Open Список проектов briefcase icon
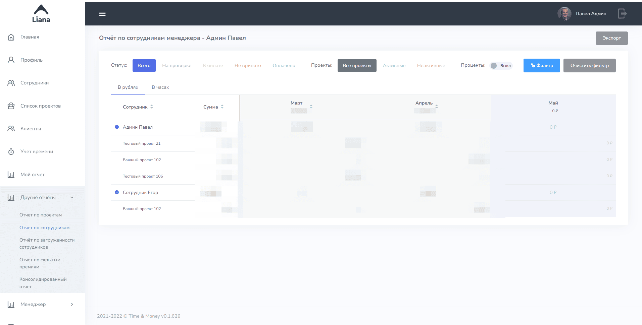This screenshot has width=642, height=325. [x=11, y=106]
